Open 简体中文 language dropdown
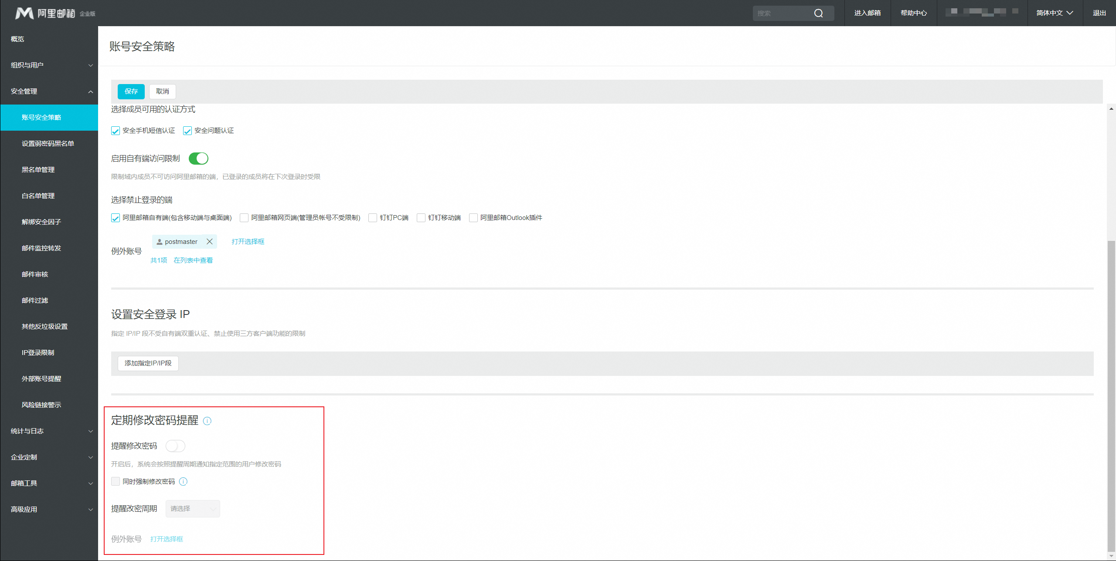 click(1055, 13)
